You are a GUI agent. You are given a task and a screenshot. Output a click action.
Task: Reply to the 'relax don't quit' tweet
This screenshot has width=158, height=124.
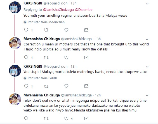click(x=26, y=118)
